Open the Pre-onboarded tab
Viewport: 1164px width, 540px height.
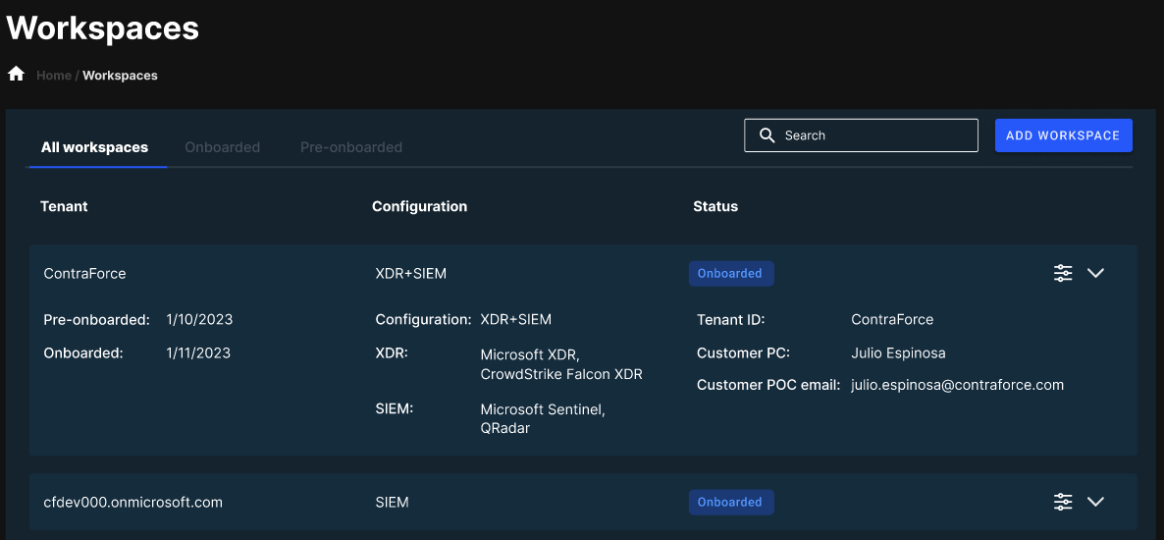click(x=350, y=147)
